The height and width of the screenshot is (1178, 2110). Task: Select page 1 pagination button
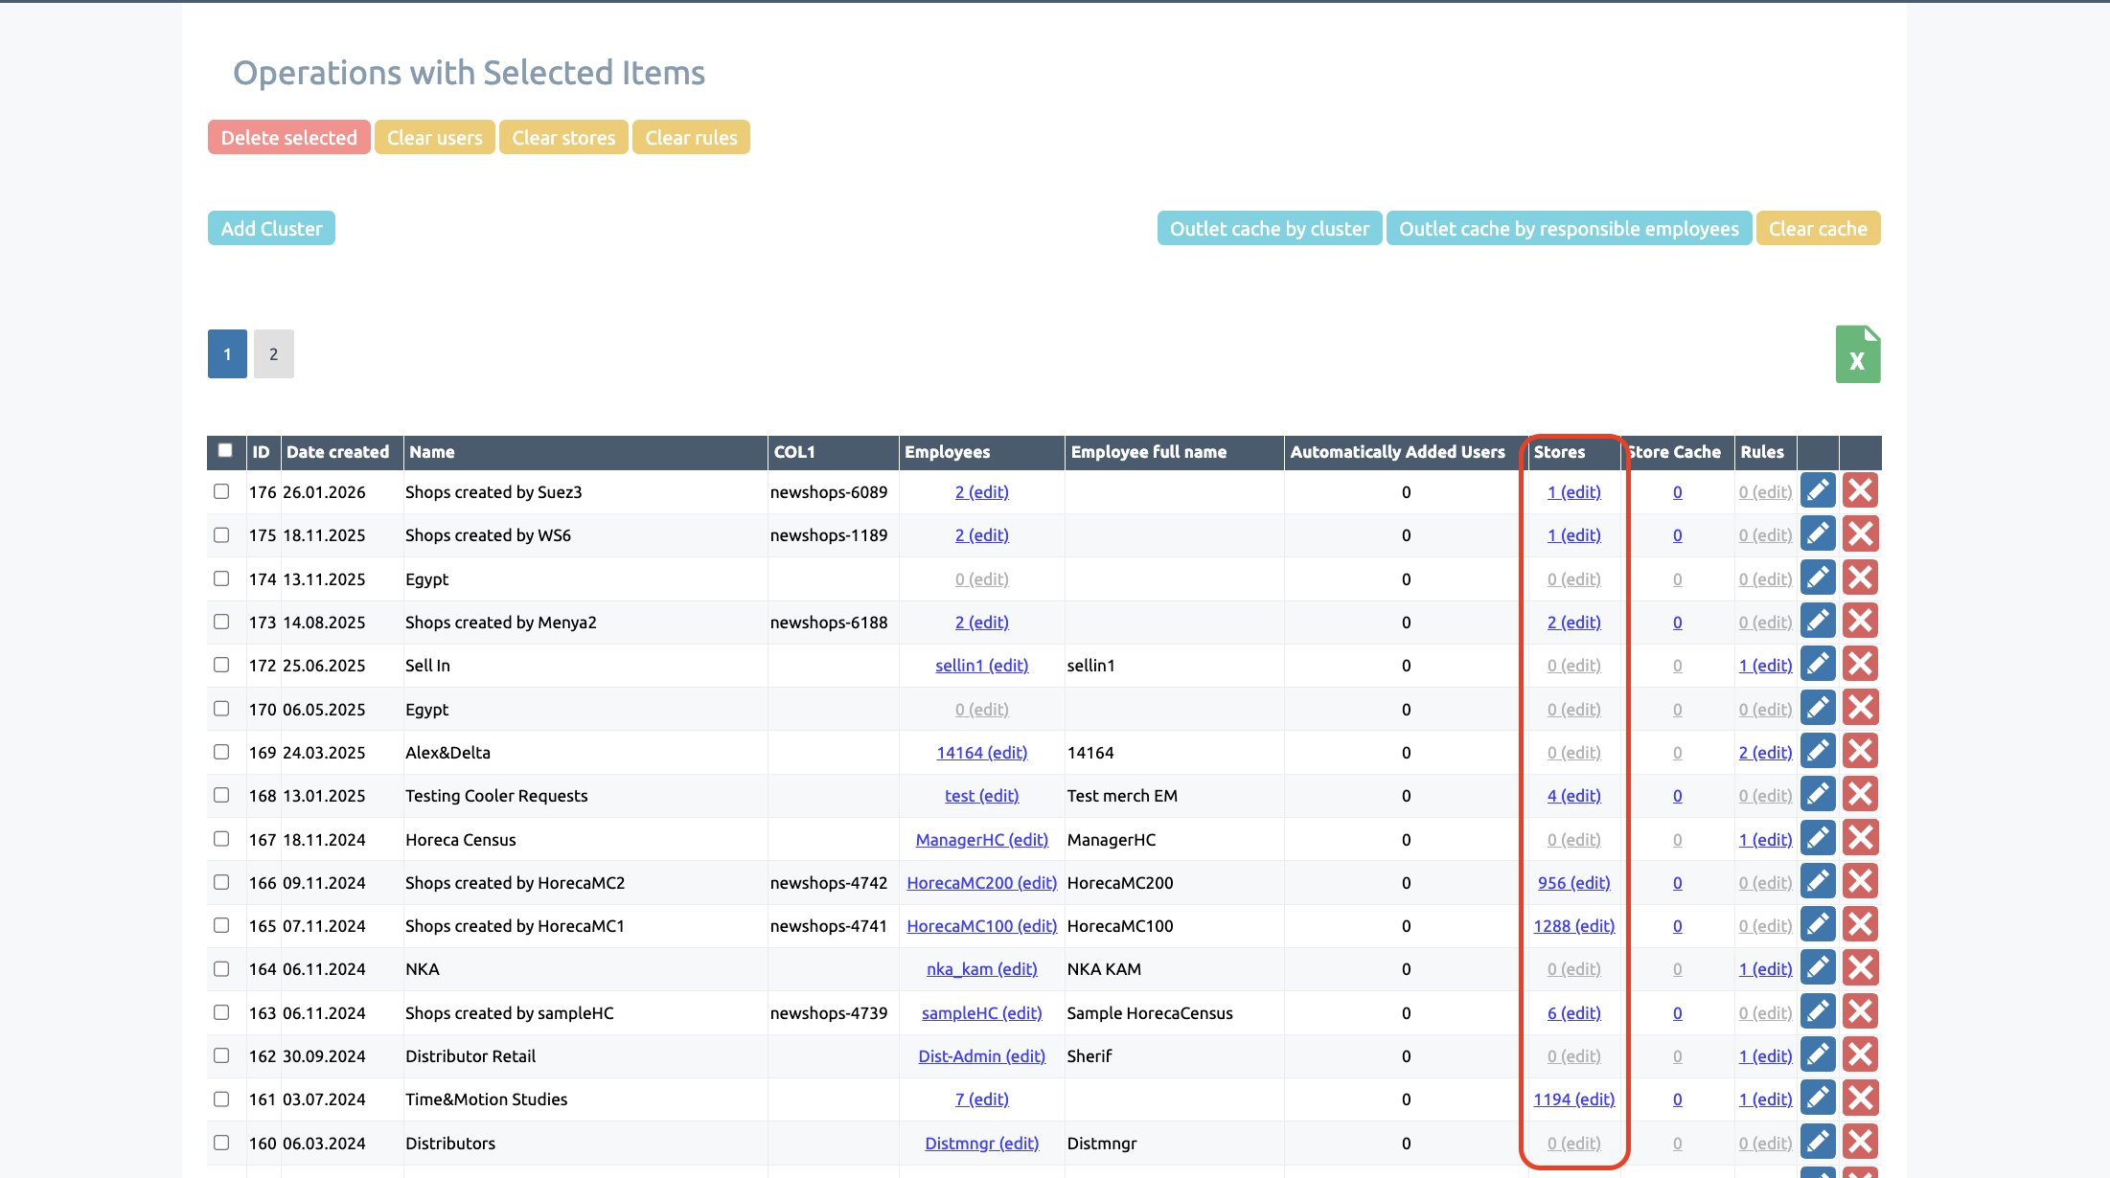227,354
